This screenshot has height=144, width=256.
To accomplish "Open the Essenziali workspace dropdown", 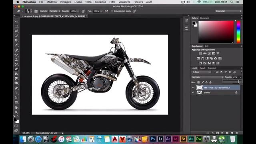I will pos(228,11).
